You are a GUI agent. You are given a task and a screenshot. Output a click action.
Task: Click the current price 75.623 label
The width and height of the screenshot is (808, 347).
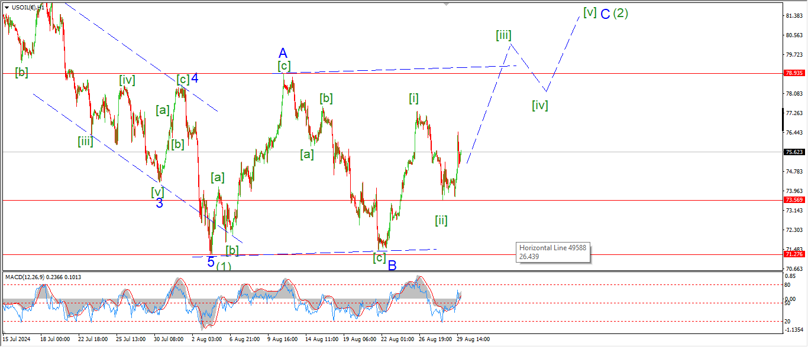click(x=793, y=152)
